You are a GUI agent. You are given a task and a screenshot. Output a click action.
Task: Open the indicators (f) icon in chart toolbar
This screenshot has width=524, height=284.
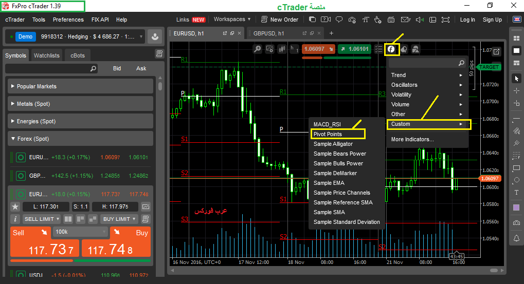coord(391,49)
